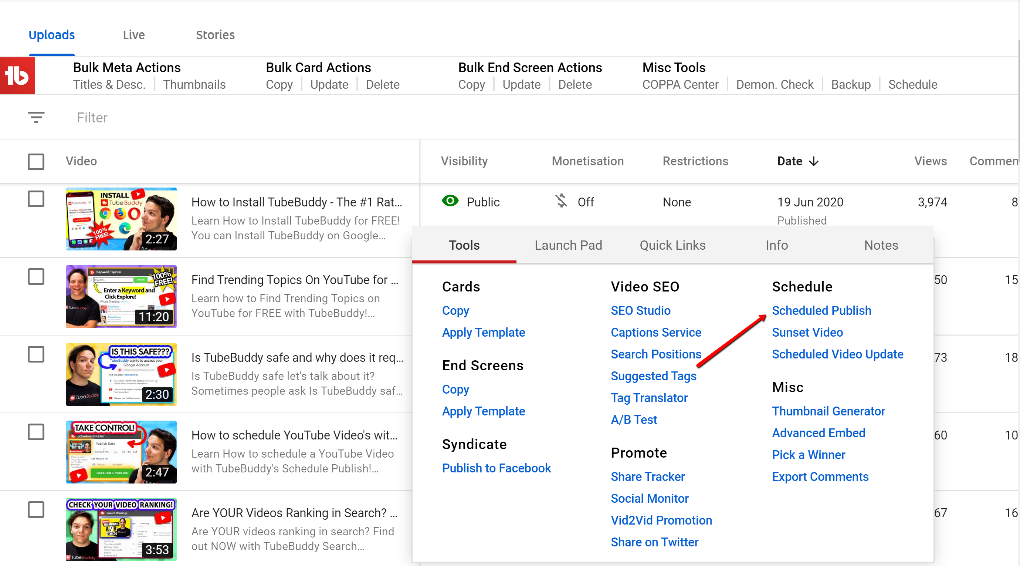This screenshot has height=566, width=1020.
Task: Open the Live tab
Action: 133,35
